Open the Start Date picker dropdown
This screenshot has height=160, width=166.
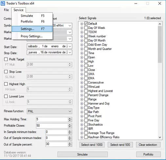click(x=70, y=46)
